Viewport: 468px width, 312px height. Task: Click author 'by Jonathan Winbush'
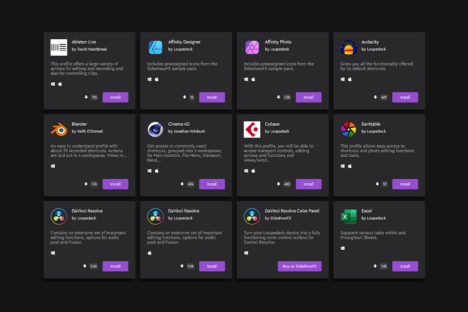[187, 131]
